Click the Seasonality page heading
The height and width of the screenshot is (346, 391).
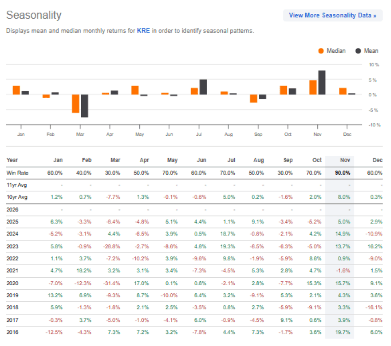(33, 15)
